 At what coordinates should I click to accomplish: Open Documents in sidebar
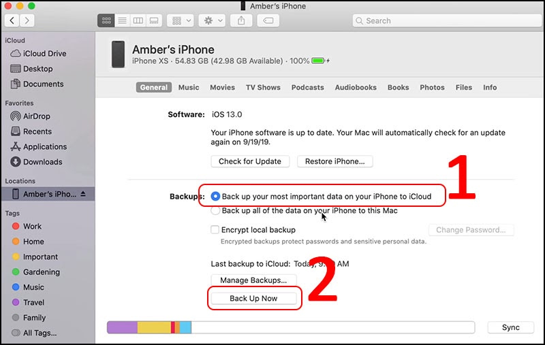coord(37,84)
